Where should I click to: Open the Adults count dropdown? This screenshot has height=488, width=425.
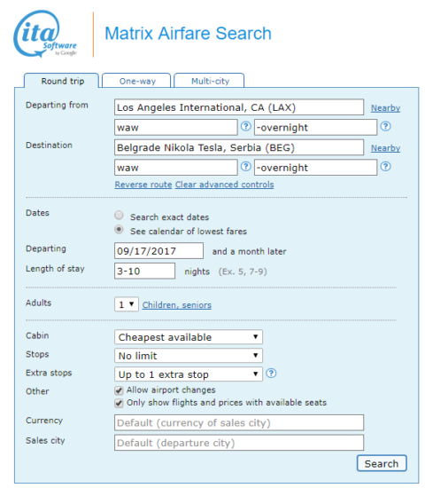point(126,304)
